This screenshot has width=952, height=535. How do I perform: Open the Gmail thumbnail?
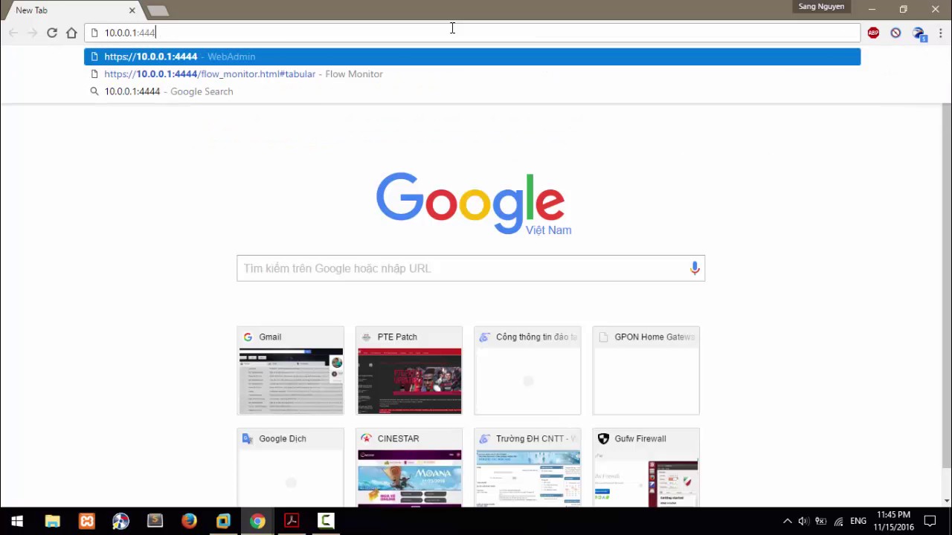(290, 370)
